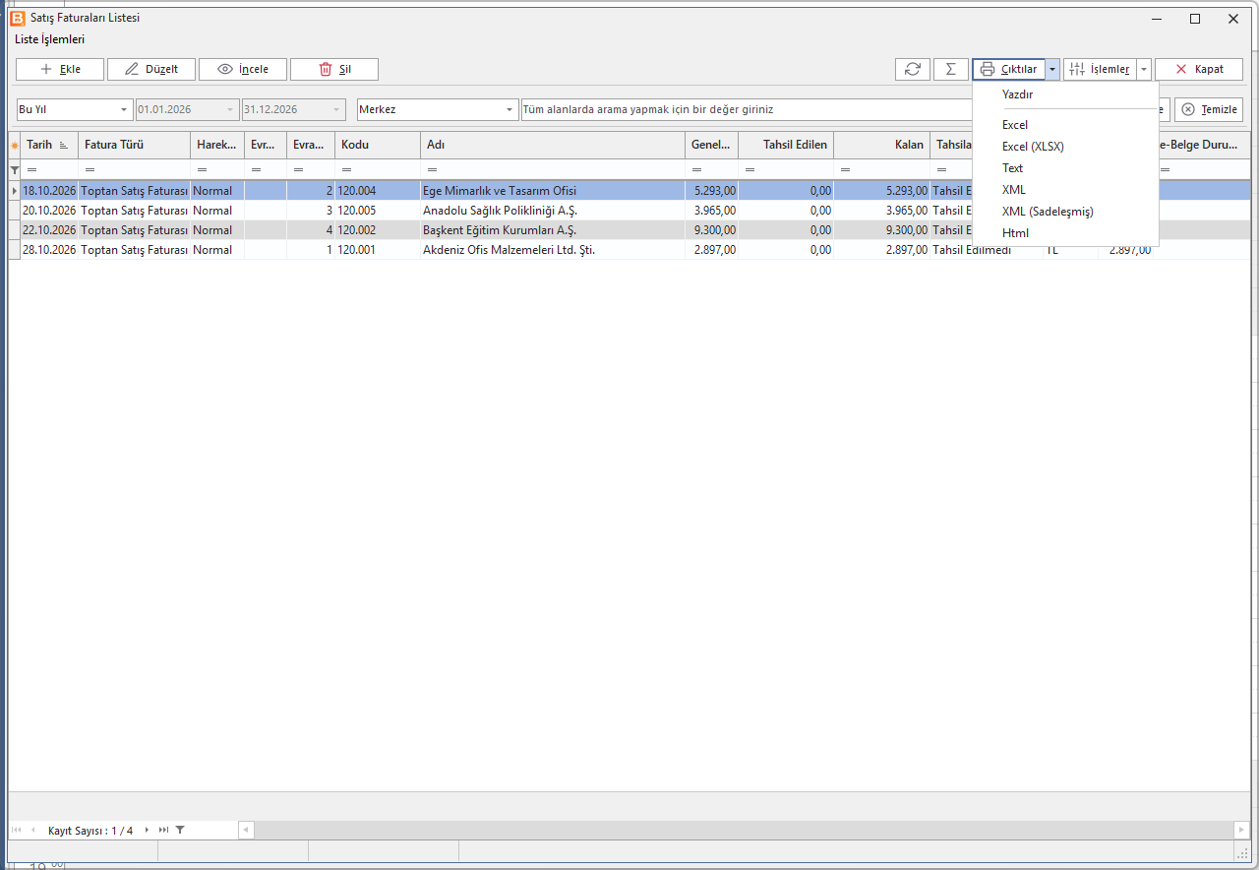Open the İşlemler dropdown arrow
The width and height of the screenshot is (1259, 870).
point(1144,69)
